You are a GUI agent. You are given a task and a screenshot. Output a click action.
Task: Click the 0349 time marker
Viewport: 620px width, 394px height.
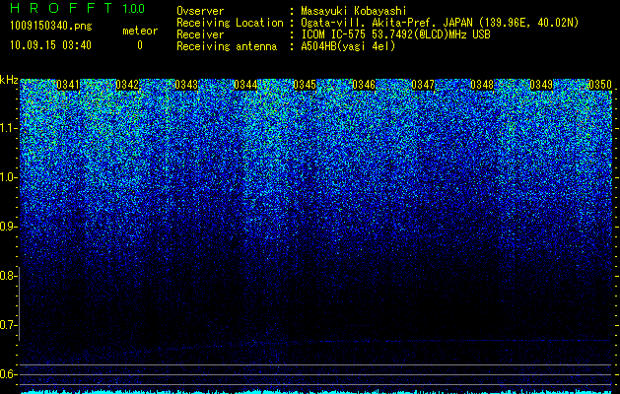click(541, 85)
